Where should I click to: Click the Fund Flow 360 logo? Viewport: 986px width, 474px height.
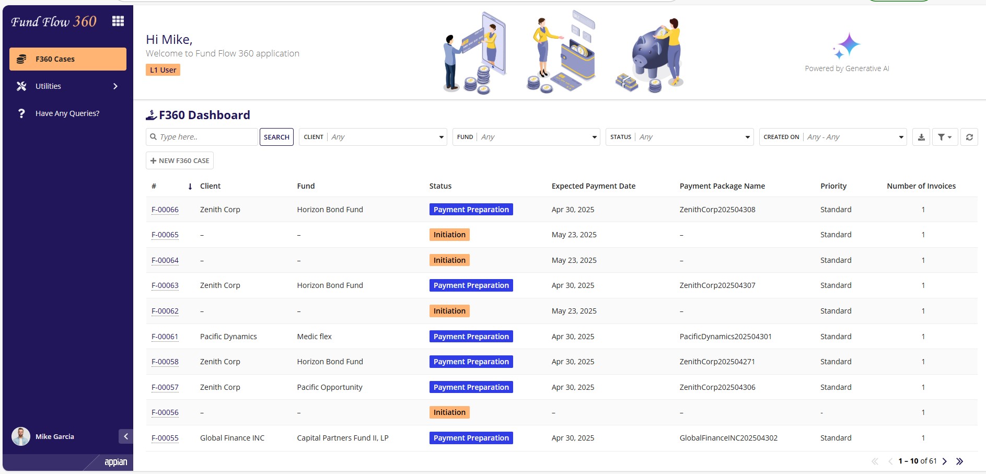(x=54, y=21)
